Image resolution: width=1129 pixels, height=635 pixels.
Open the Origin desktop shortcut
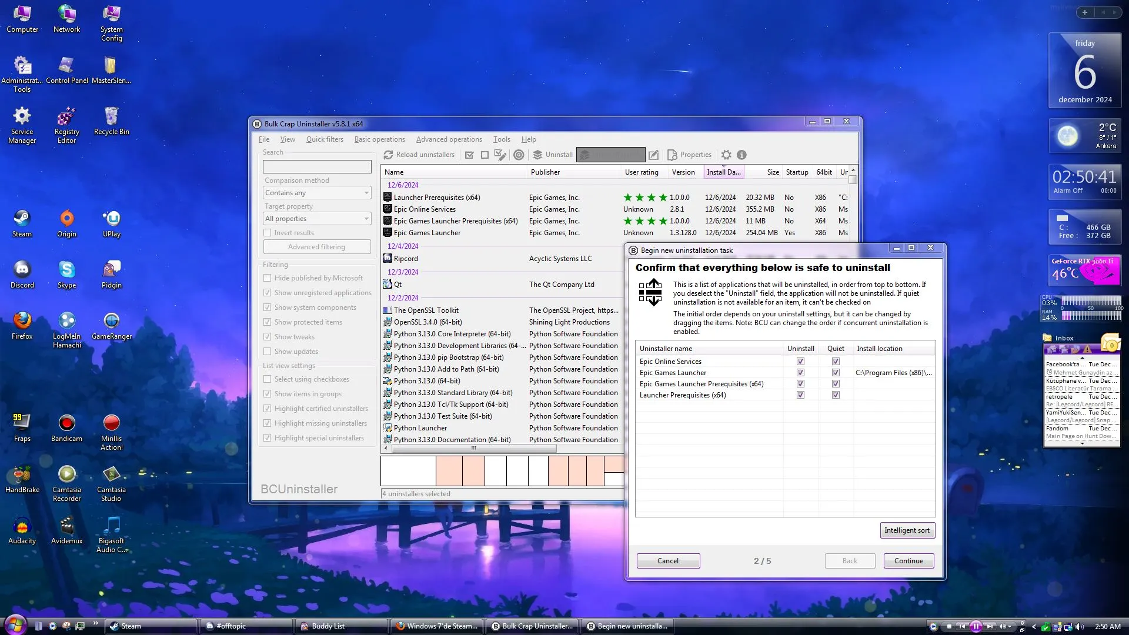click(x=66, y=224)
